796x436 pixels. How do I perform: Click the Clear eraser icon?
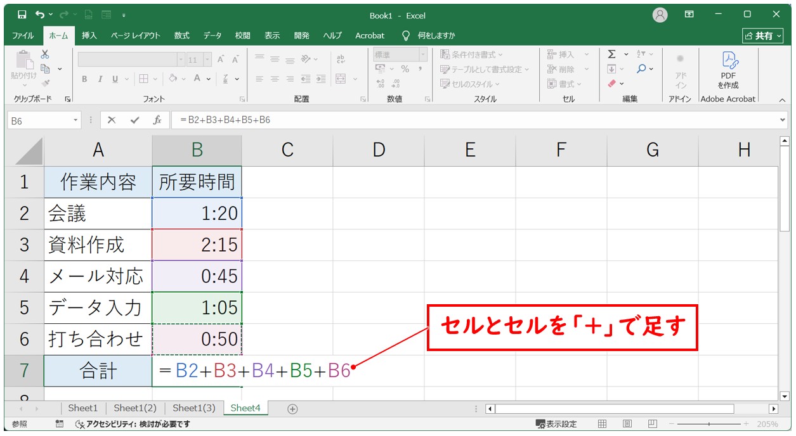[x=611, y=83]
